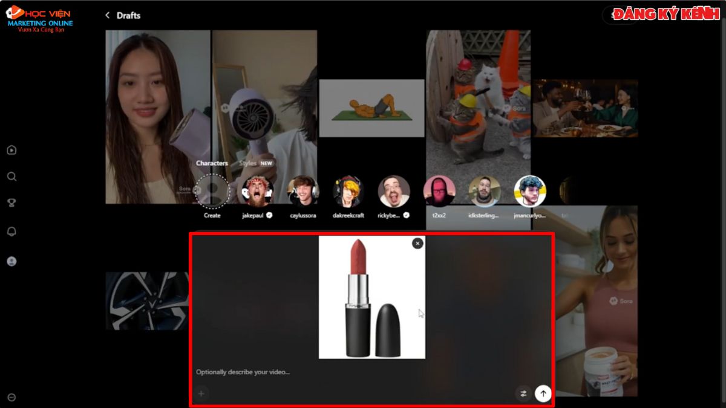Select the jakepaul character avatar
726x408 pixels.
coord(257,192)
